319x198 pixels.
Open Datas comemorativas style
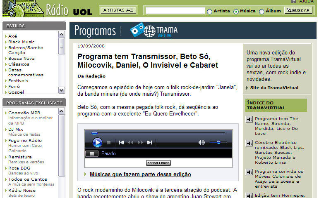tap(26, 73)
